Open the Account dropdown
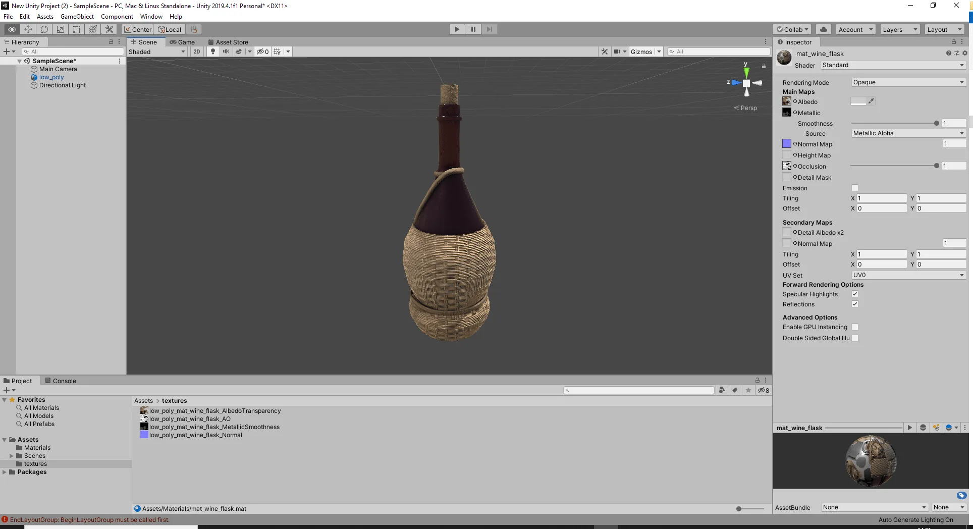The height and width of the screenshot is (529, 973). click(855, 29)
